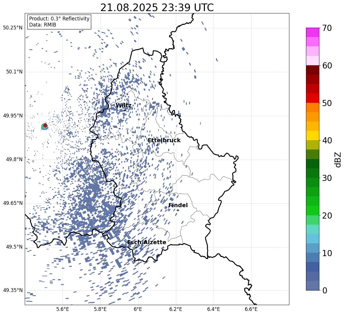Image resolution: width=345 pixels, height=315 pixels.
Task: Click colorbar tick label 20
Action: coord(327,216)
